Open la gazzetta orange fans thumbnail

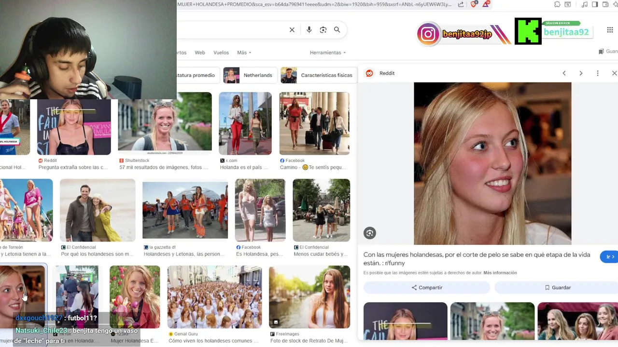tap(185, 210)
